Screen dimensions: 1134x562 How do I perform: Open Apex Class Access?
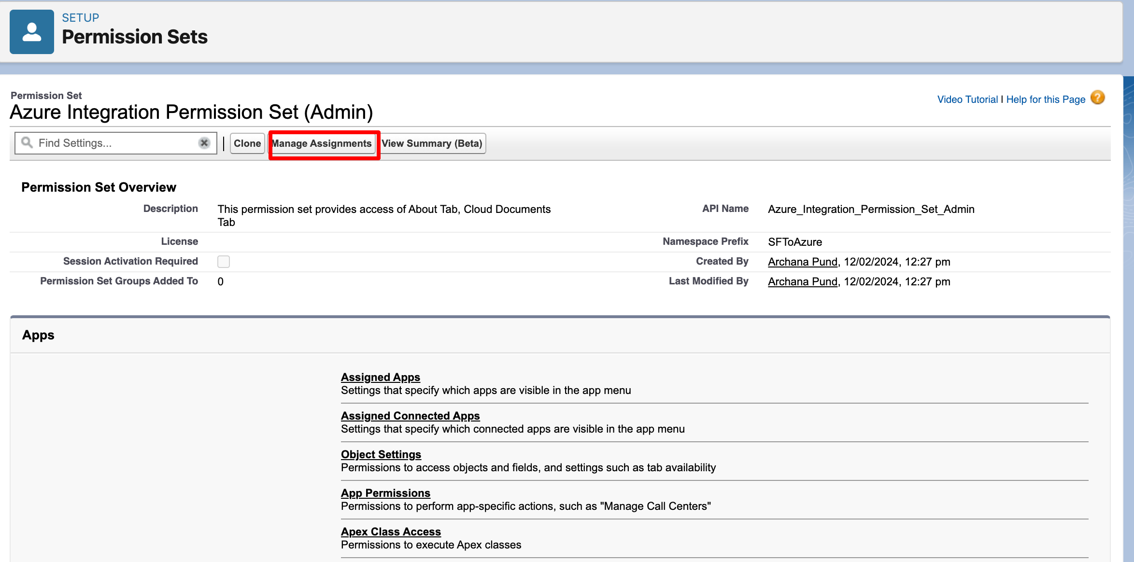click(391, 532)
